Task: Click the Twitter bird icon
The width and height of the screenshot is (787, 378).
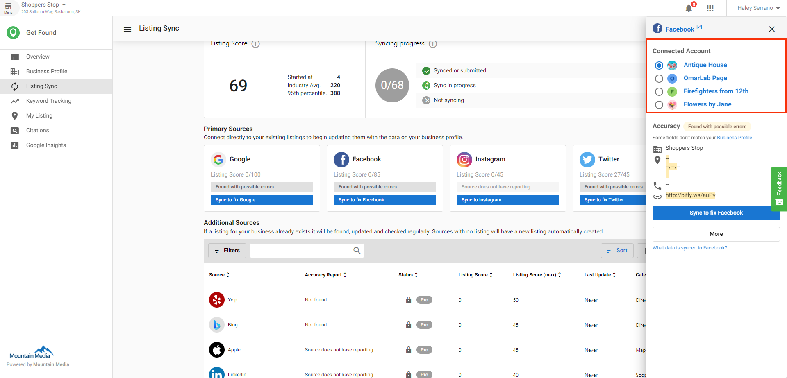Action: pyautogui.click(x=587, y=159)
